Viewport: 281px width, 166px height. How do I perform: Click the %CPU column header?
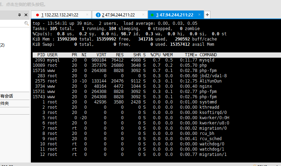(x=155, y=55)
